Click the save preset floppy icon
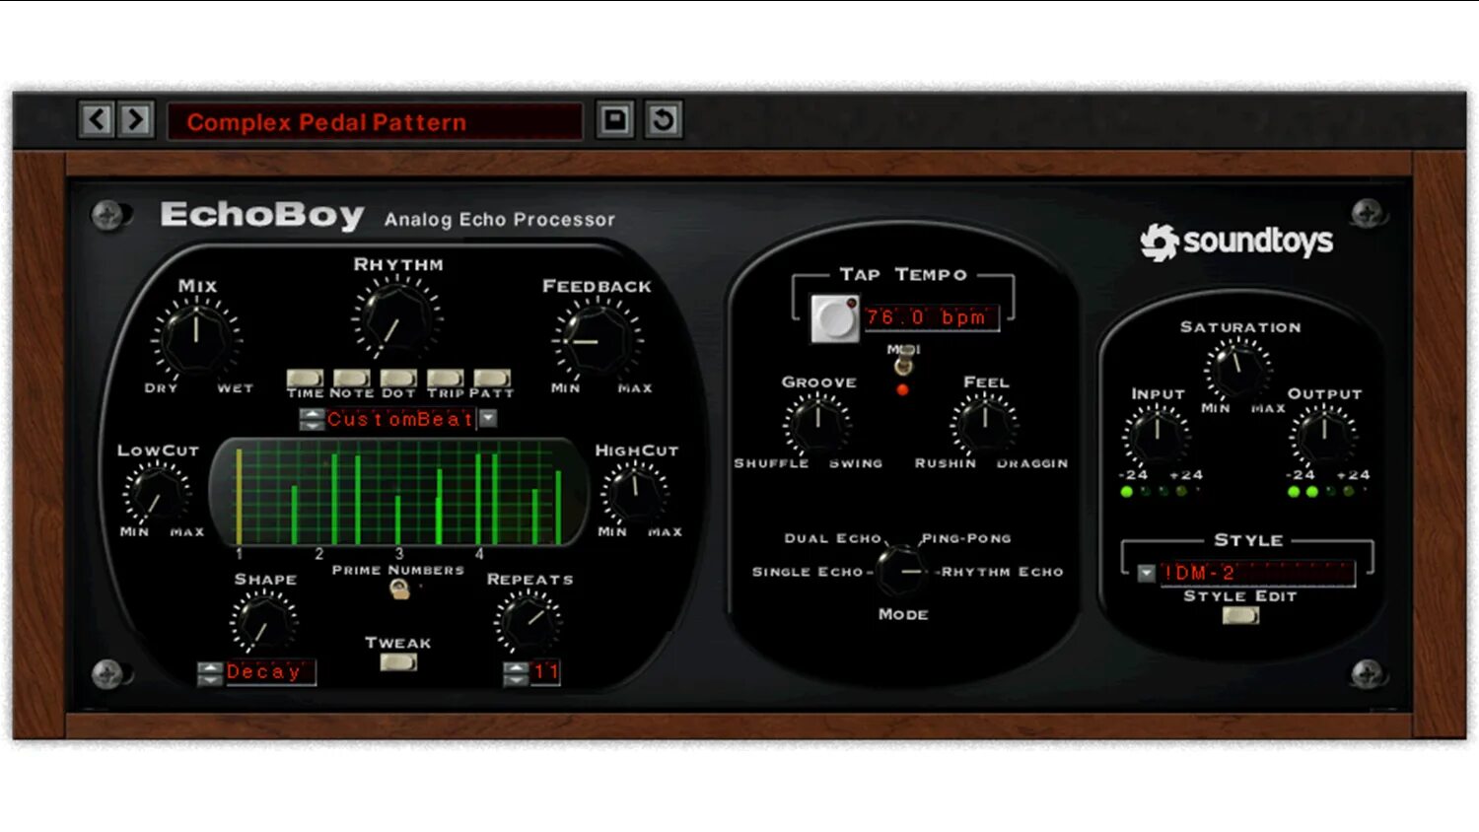Viewport: 1479px width, 832px height. tap(614, 120)
